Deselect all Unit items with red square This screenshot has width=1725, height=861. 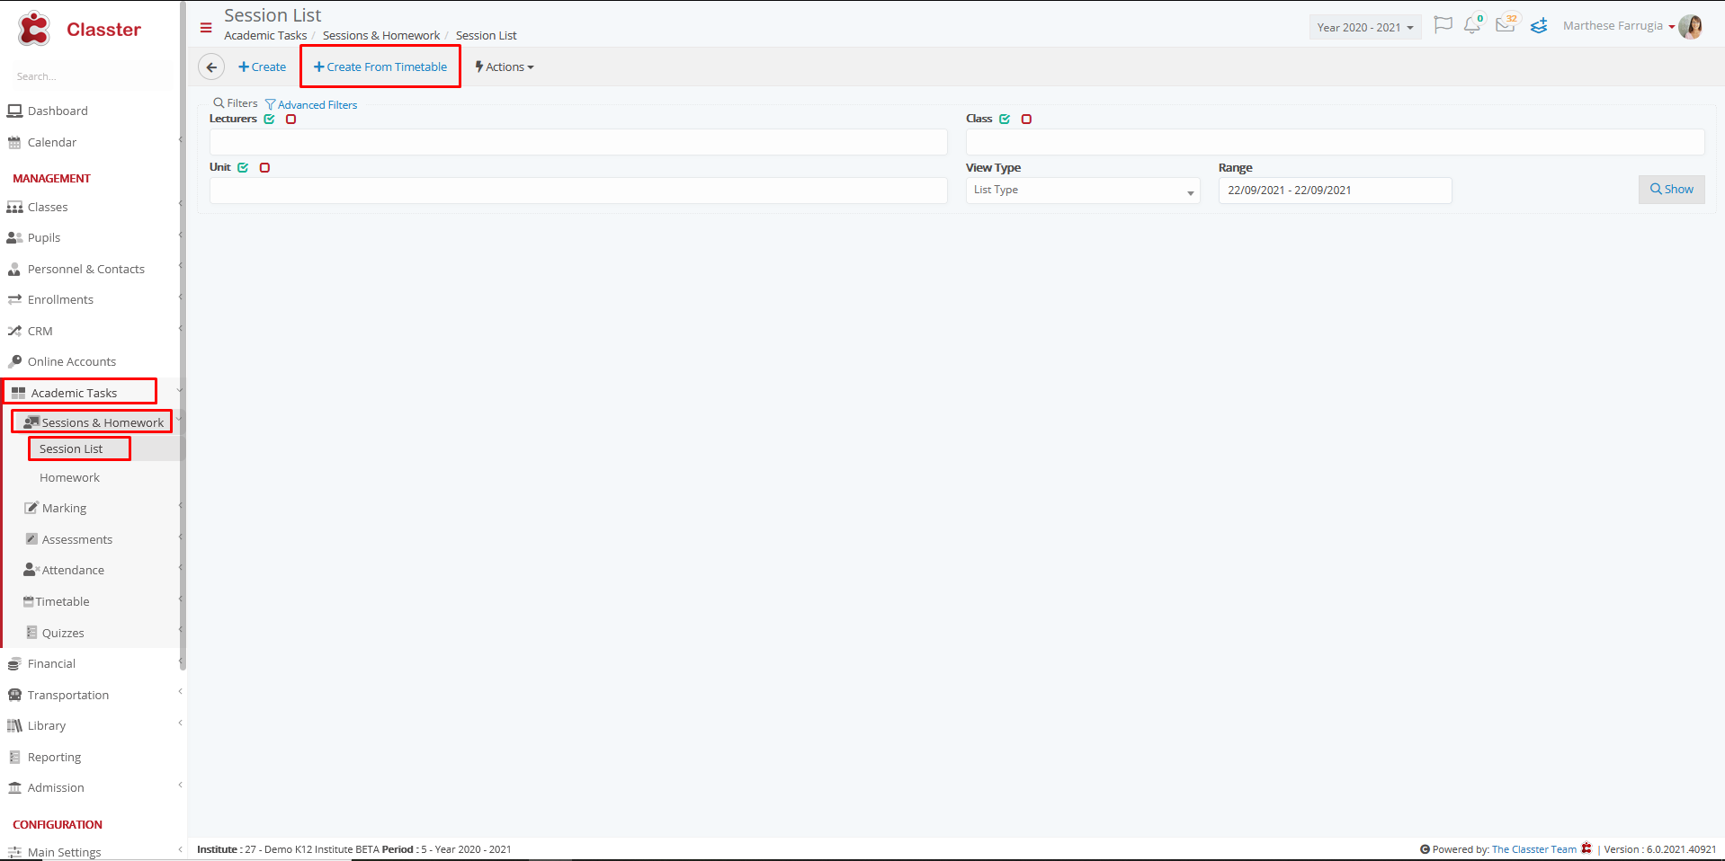[264, 167]
